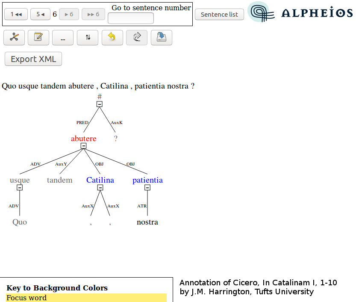Click the yellow Focus word color key
The image size is (356, 302).
click(86, 298)
